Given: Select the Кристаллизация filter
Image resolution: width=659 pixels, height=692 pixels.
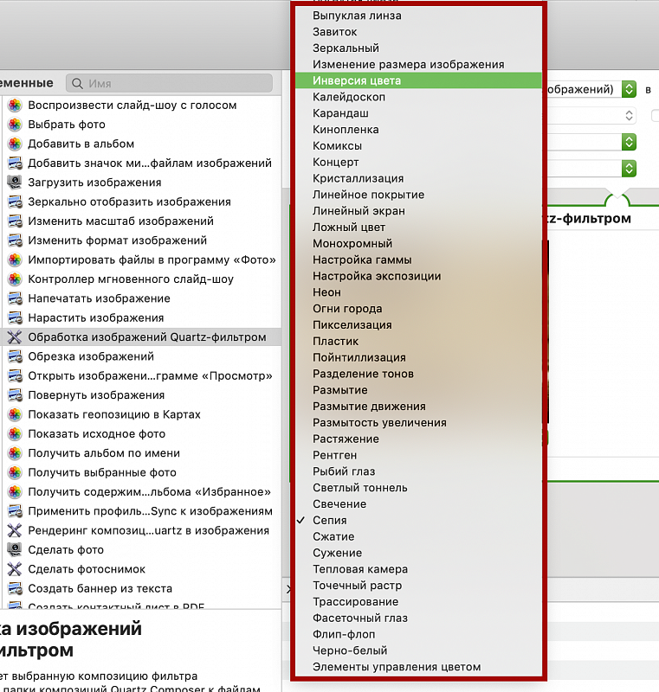Looking at the screenshot, I should [x=418, y=178].
